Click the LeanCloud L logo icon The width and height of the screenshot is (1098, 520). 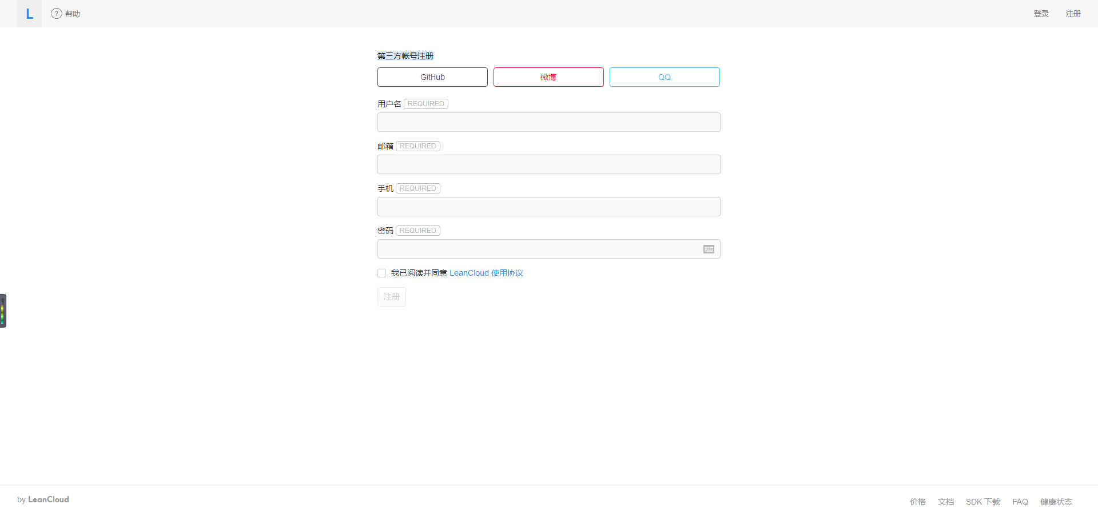29,14
